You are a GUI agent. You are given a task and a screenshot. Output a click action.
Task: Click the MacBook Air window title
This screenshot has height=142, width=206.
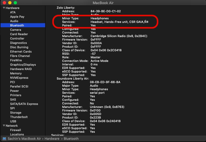coord(103,3)
